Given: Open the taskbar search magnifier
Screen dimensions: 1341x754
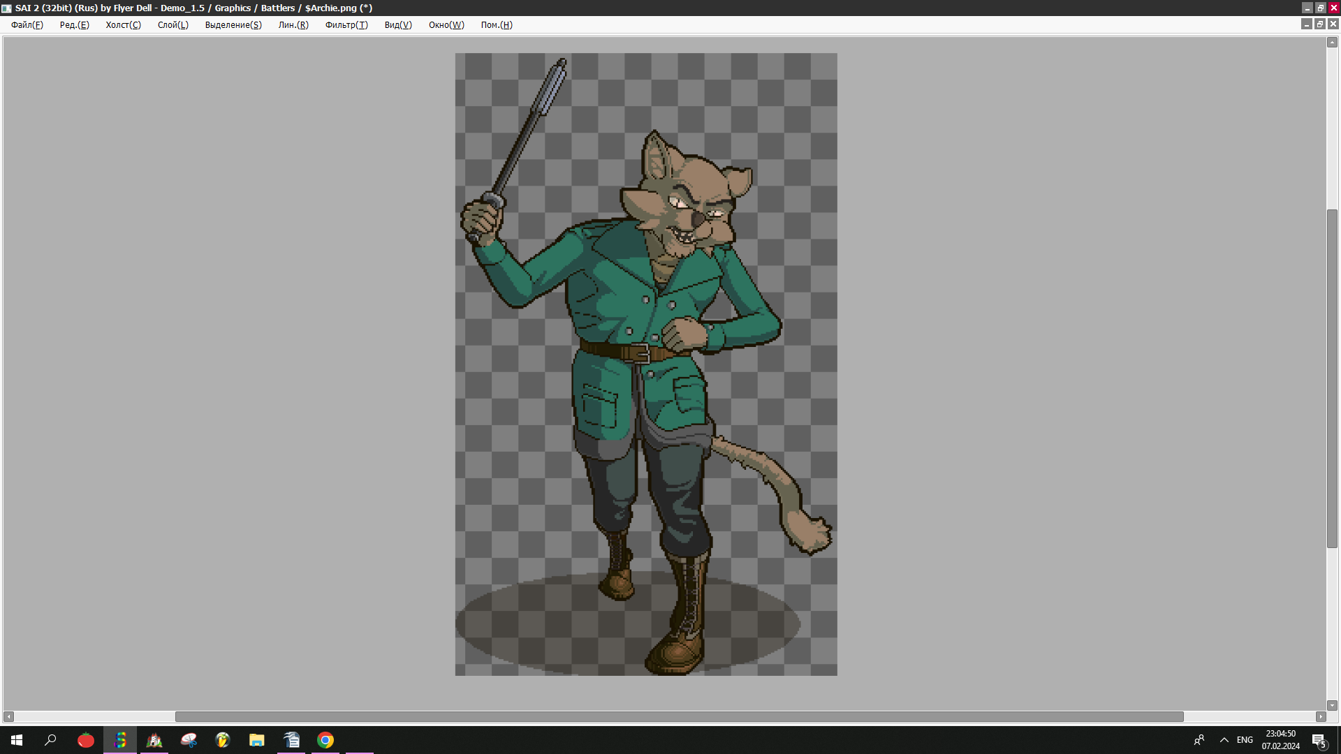Looking at the screenshot, I should coord(50,740).
